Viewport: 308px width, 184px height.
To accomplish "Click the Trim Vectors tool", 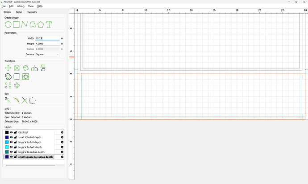I will pyautogui.click(x=25, y=100).
